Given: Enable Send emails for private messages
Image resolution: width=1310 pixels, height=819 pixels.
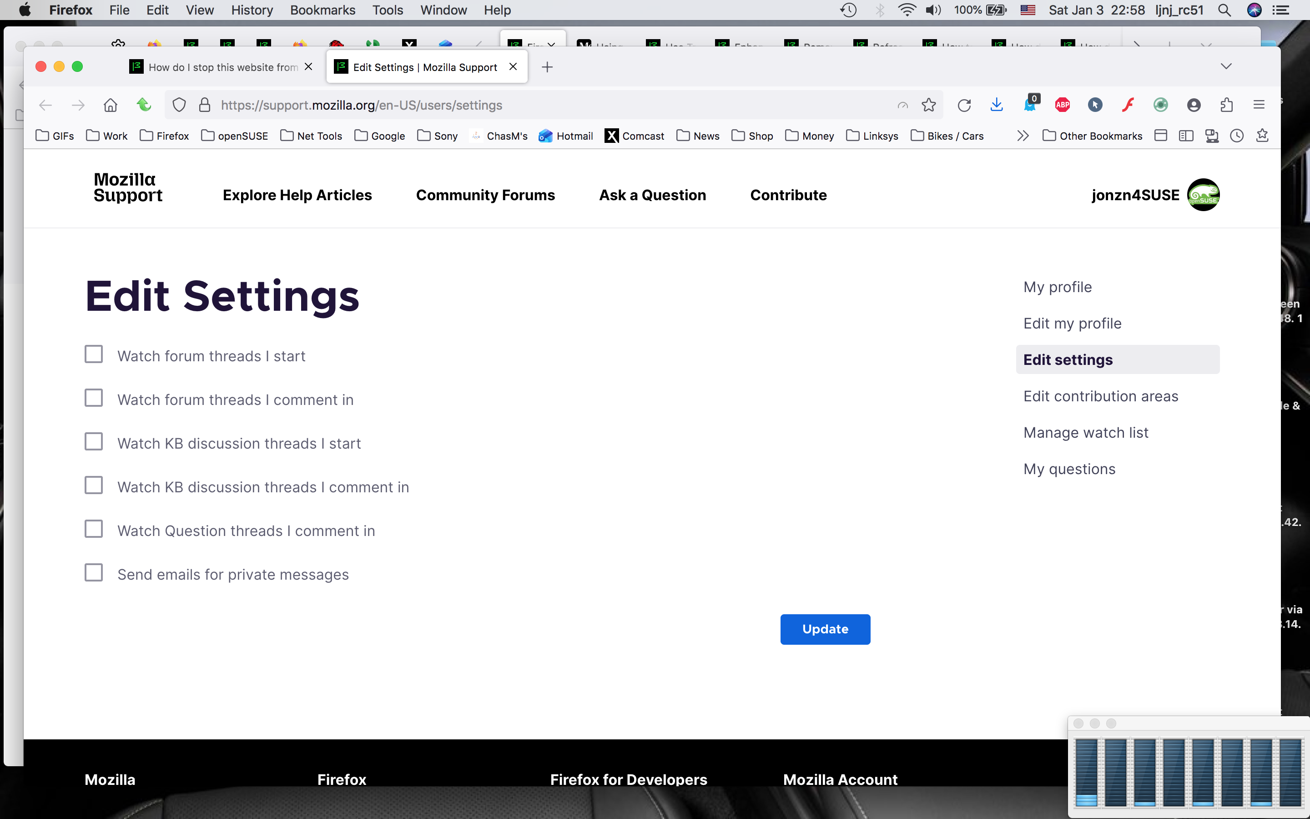Looking at the screenshot, I should point(94,573).
